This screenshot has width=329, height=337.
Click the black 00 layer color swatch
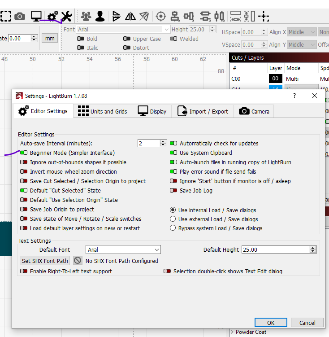pyautogui.click(x=276, y=79)
